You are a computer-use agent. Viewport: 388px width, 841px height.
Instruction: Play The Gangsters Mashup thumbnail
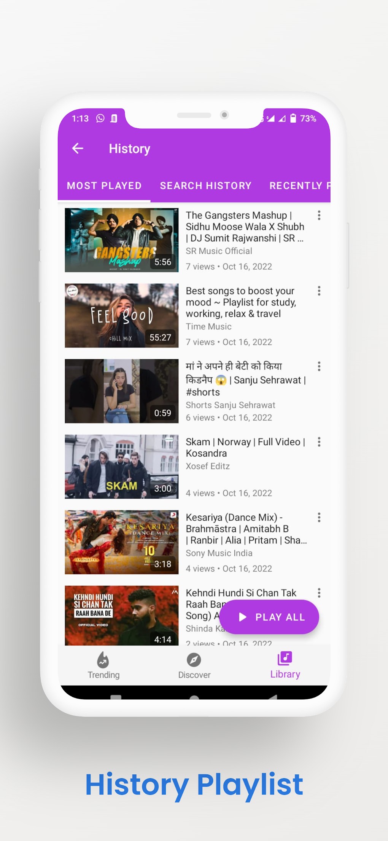(122, 240)
